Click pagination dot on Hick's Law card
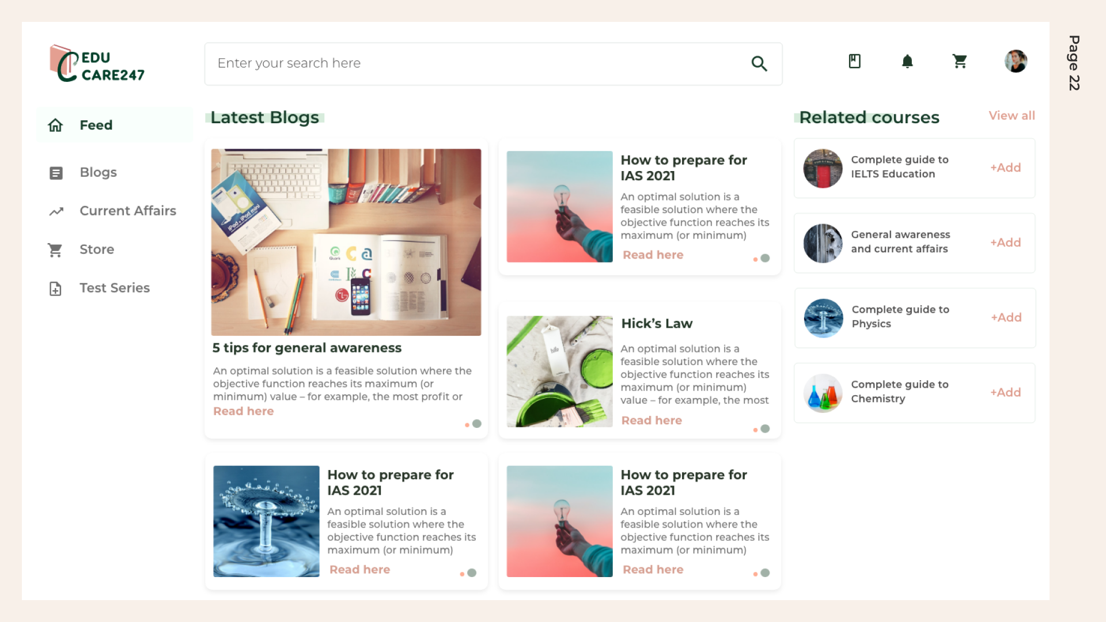The height and width of the screenshot is (622, 1106). tap(764, 428)
